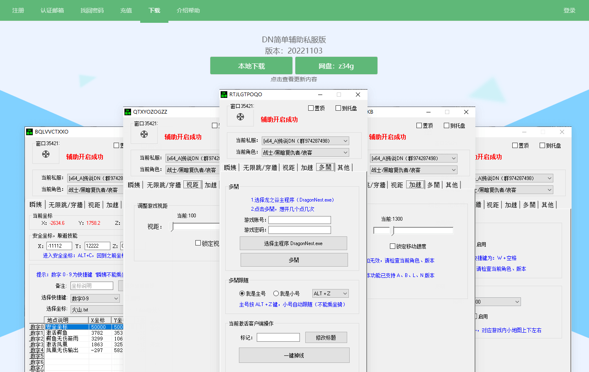Image resolution: width=589 pixels, height=372 pixels.
Task: Minimize the RTJLGTPOQO window
Action: pyautogui.click(x=320, y=95)
